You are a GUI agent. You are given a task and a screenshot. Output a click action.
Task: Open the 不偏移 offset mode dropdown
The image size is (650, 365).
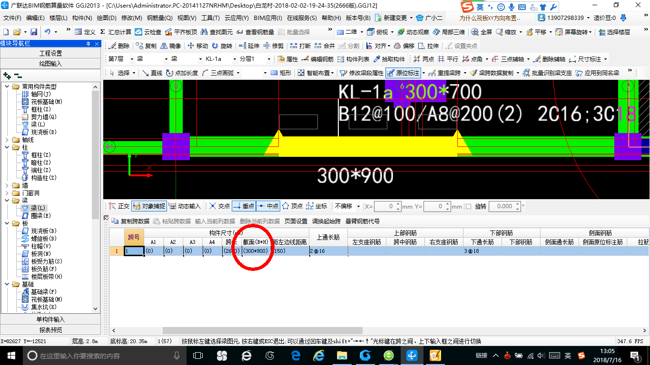coord(359,206)
